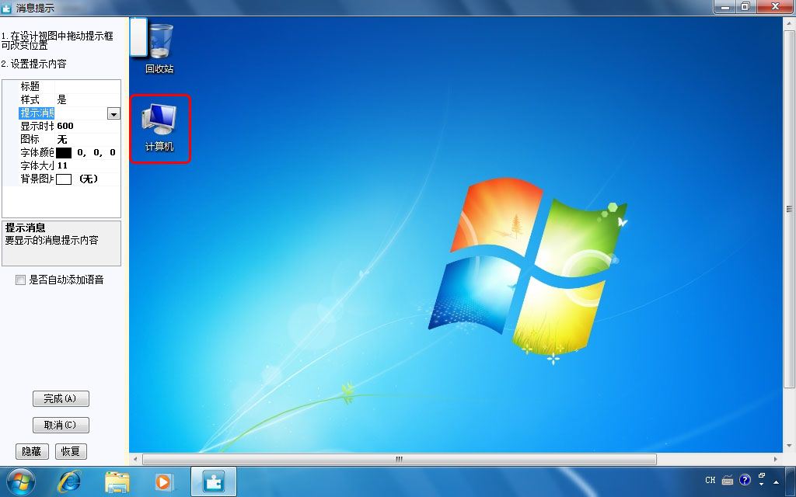
Task: Minimize the 消息提示 window
Action: click(x=725, y=7)
